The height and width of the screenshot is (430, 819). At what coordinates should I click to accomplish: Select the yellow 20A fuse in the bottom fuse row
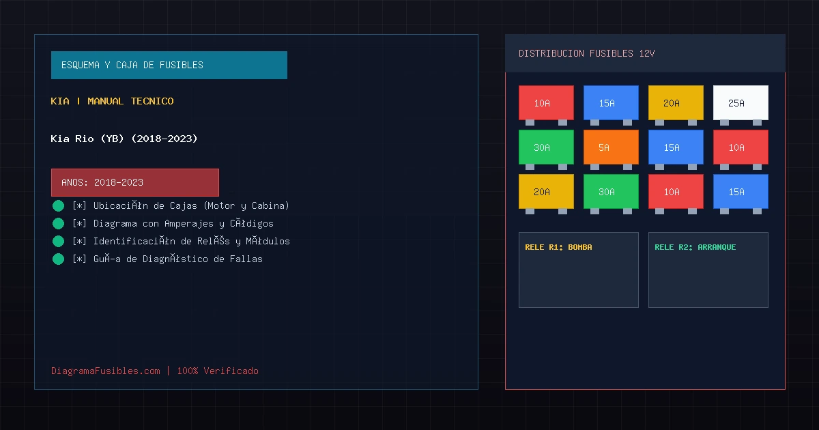tap(546, 191)
